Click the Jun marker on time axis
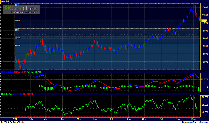The image size is (209, 124). click(x=95, y=119)
